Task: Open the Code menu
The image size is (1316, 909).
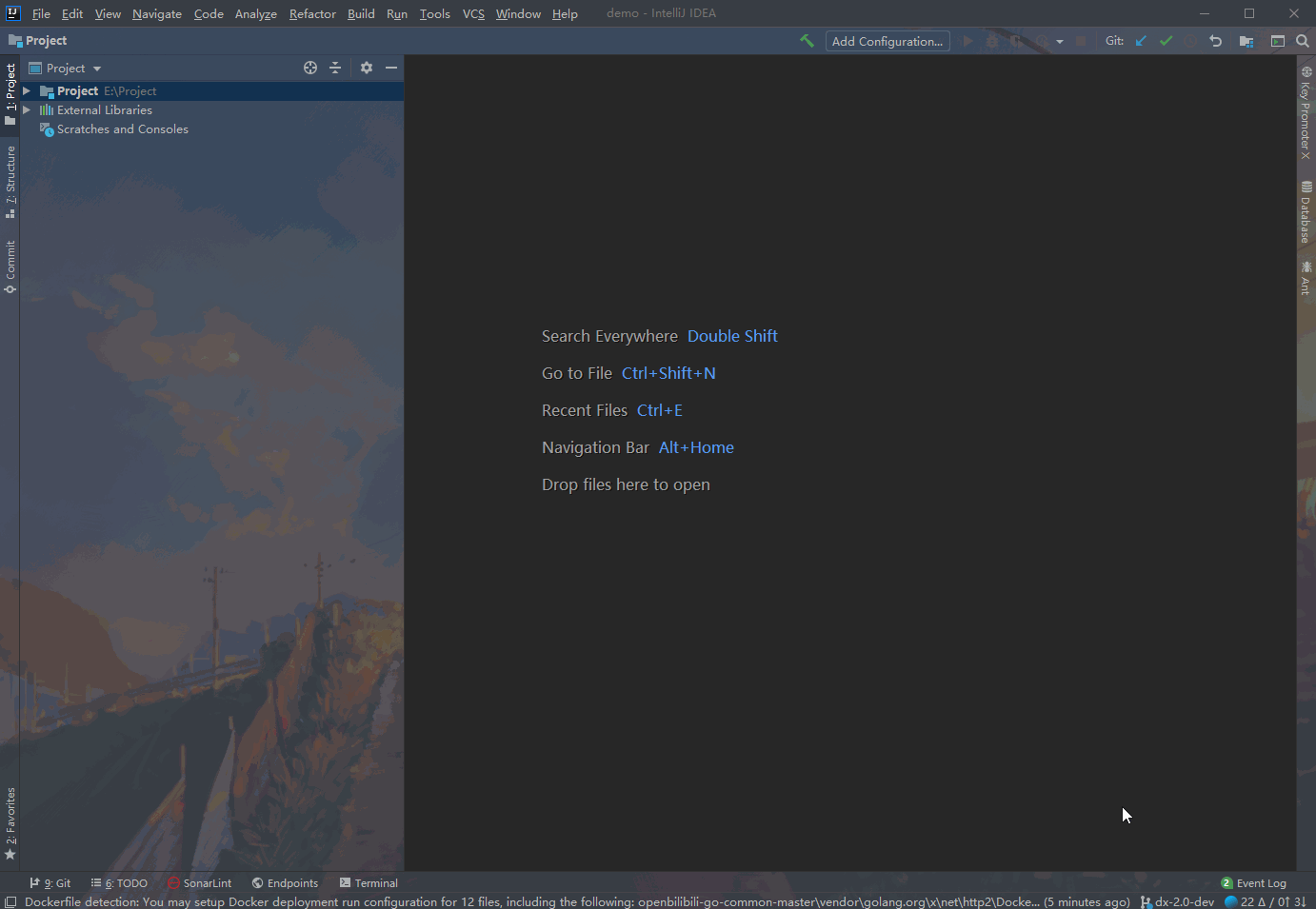Action: coord(209,13)
